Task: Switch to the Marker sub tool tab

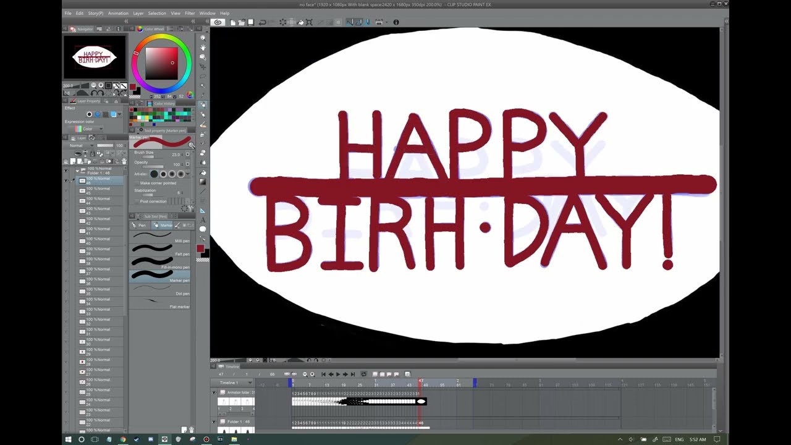Action: [x=163, y=226]
